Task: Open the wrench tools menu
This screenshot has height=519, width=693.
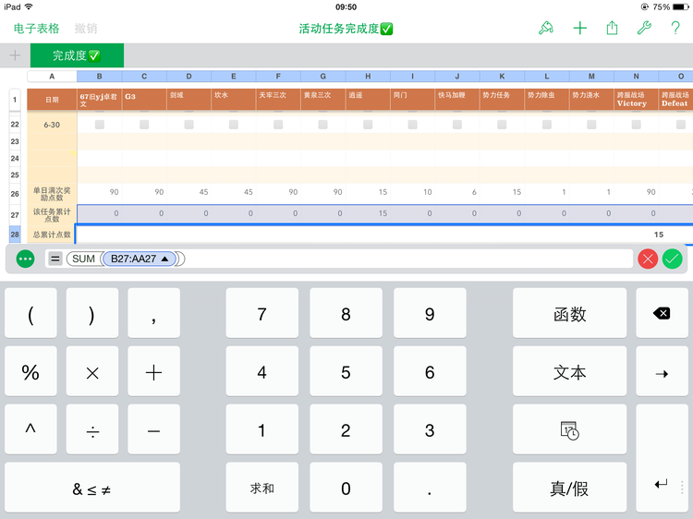Action: pyautogui.click(x=644, y=29)
